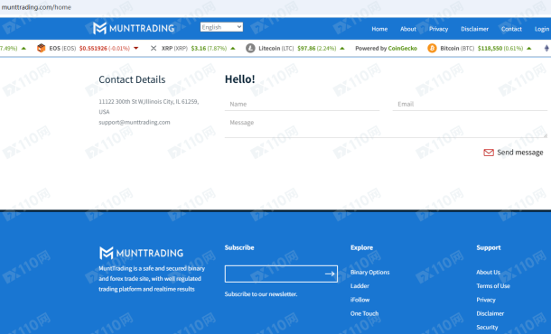Open the Ladder footer link
This screenshot has height=334, width=551.
tap(360, 286)
